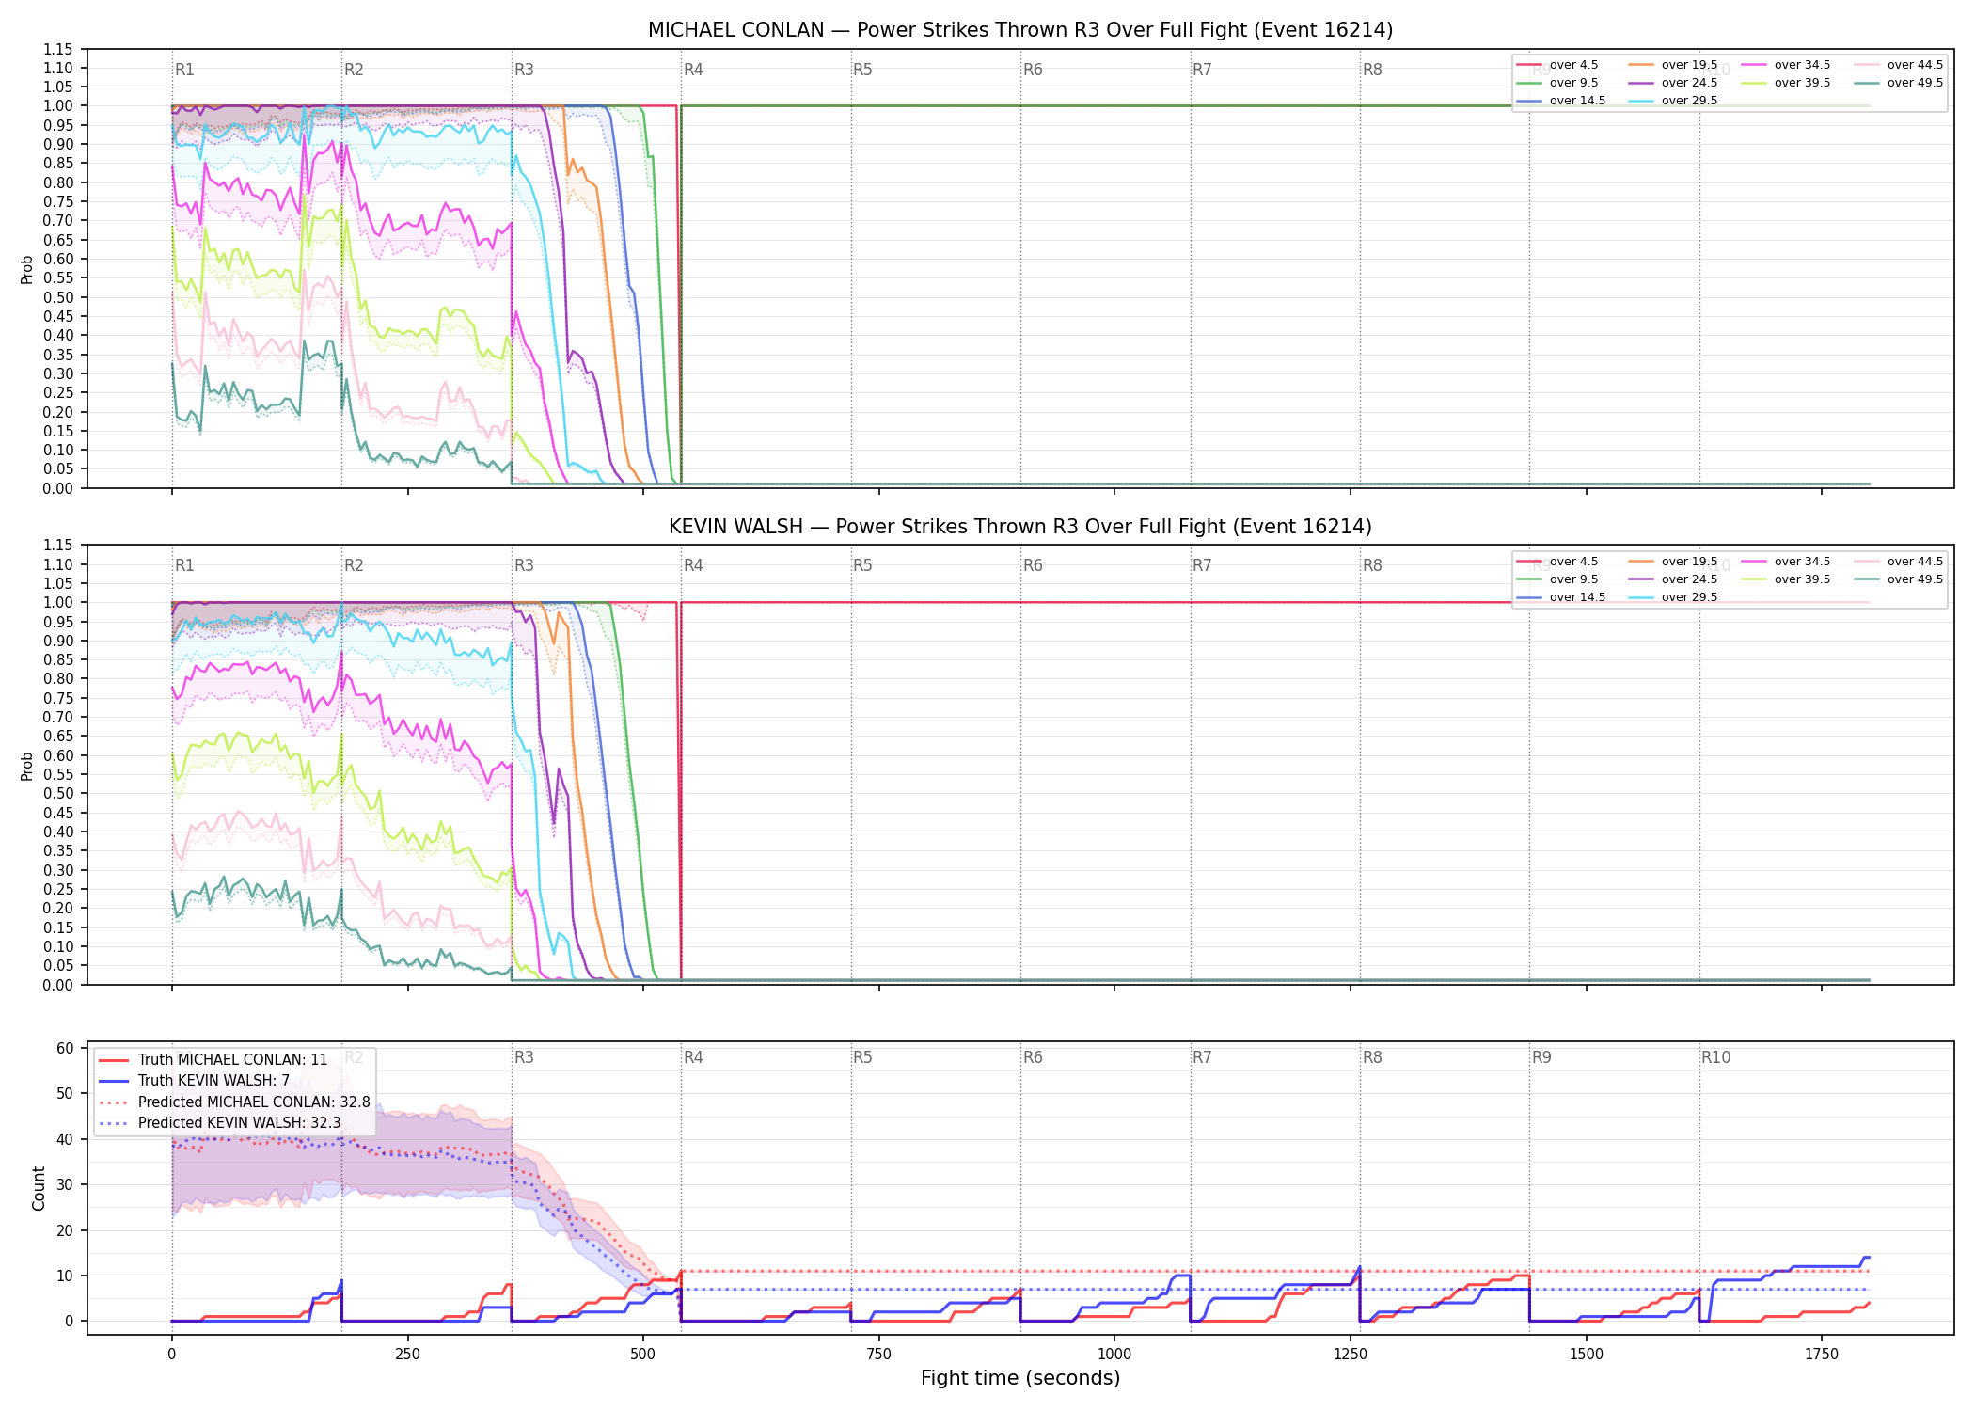
Task: Click the R2 marker in Conlan chart
Action: [x=354, y=70]
